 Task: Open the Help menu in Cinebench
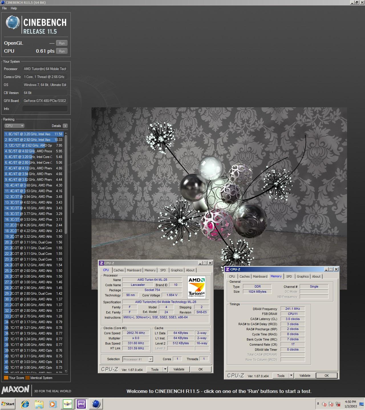pos(14,8)
